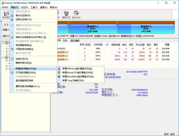The height and width of the screenshot is (136, 179).
Task: Close the 硬盘(D) menu from menu bar
Action: (x=15, y=8)
